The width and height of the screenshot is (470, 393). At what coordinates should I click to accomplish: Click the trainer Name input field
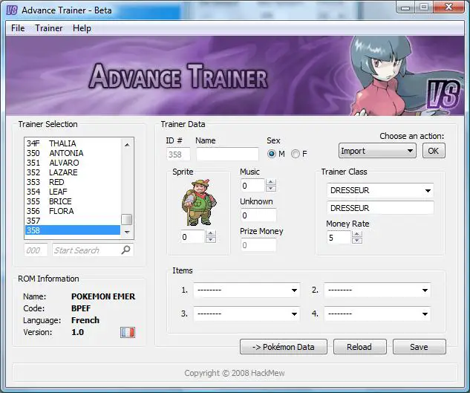pyautogui.click(x=227, y=155)
